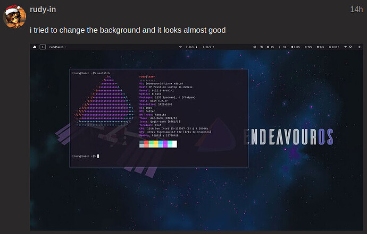
Task: Click the icon right of the keyboard icon
Action: pyautogui.click(x=262, y=47)
